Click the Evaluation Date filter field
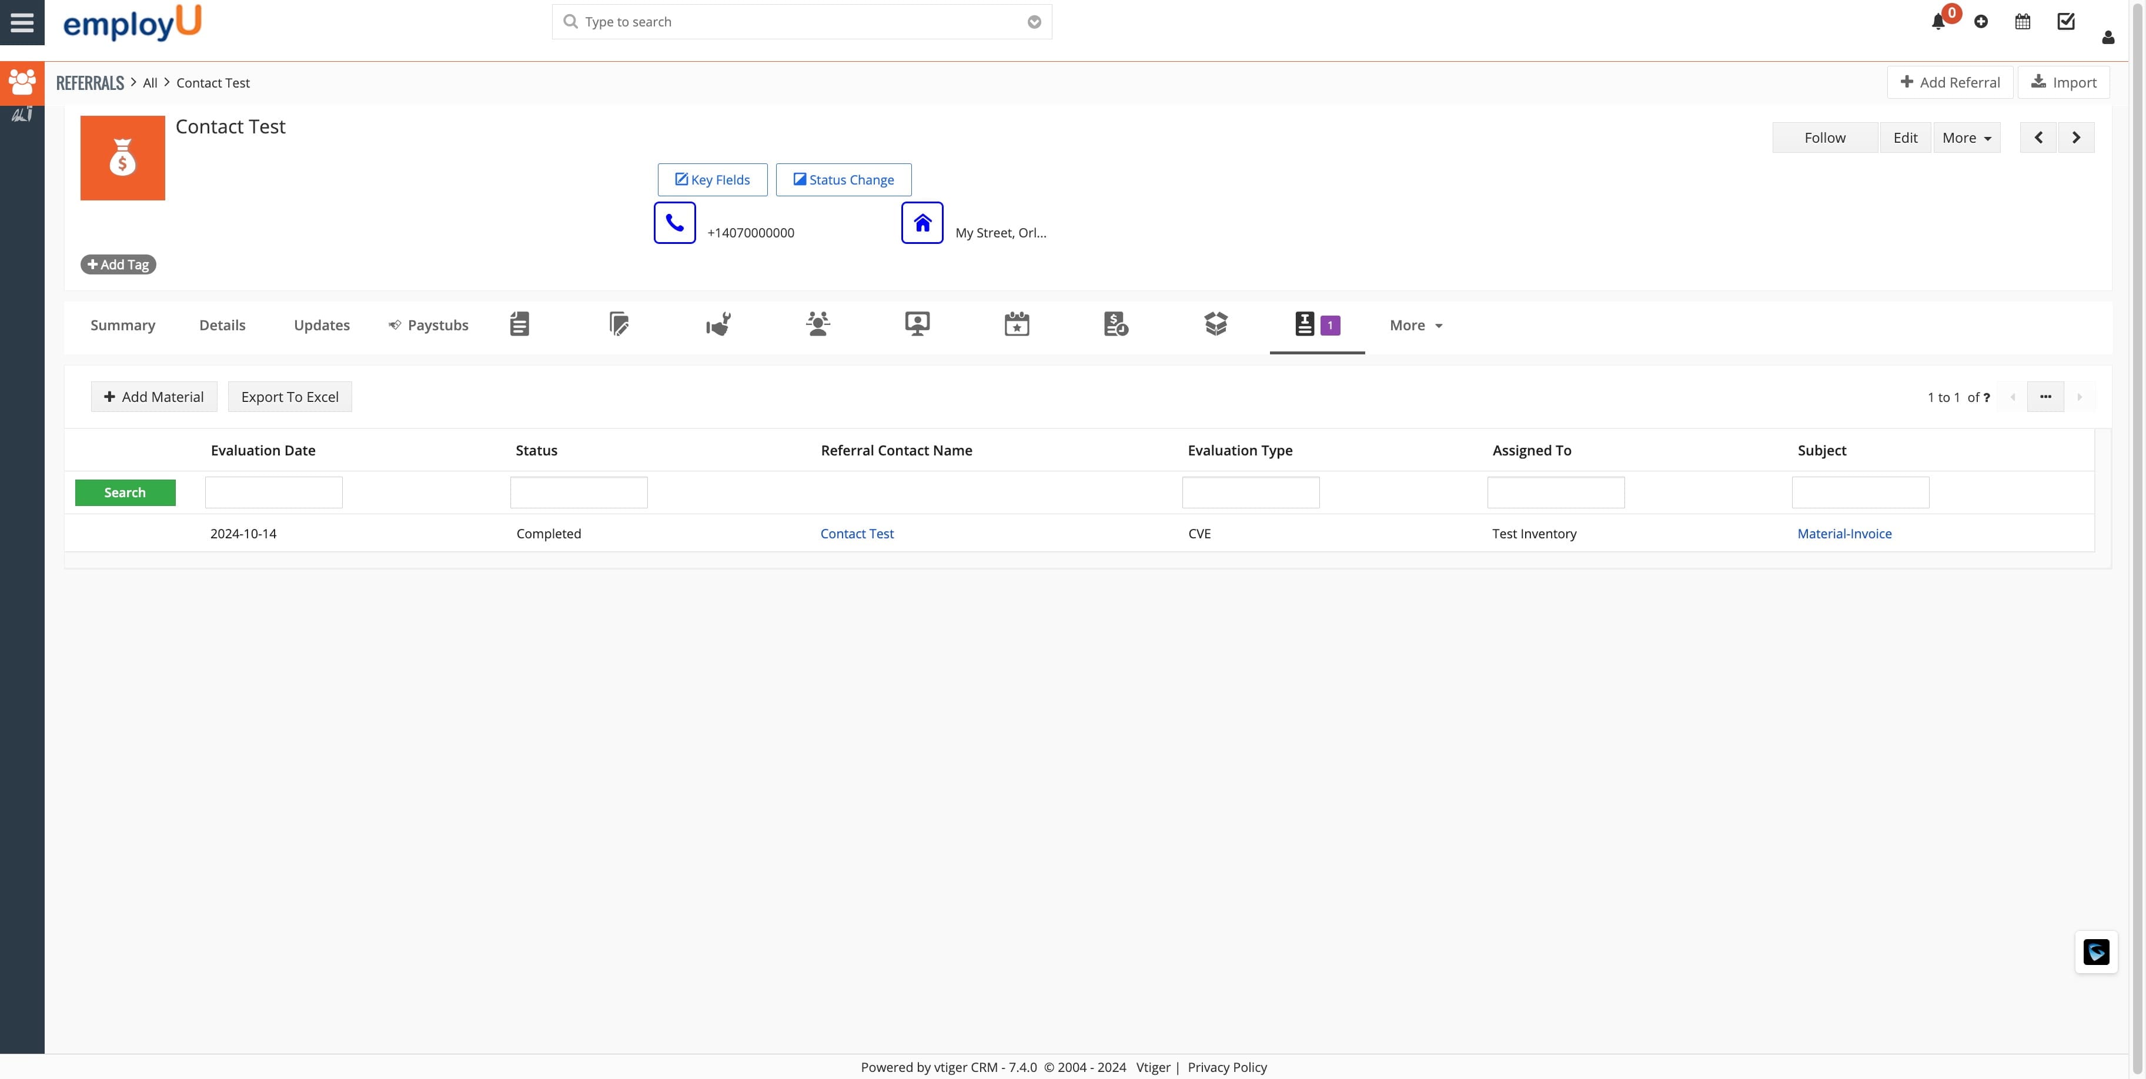The height and width of the screenshot is (1079, 2146). (273, 492)
